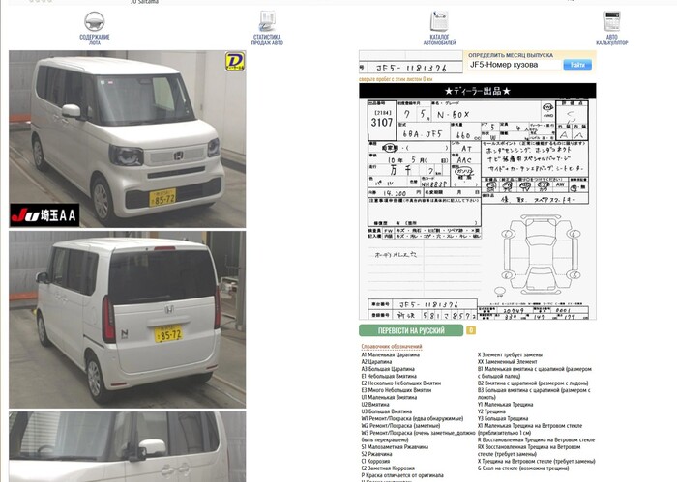Click 'Найти' button for body number
This screenshot has height=482, width=677.
[x=577, y=65]
